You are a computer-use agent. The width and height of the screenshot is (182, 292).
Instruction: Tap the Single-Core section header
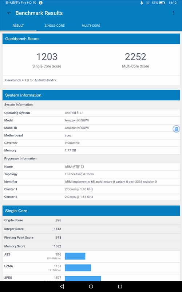[91, 211]
